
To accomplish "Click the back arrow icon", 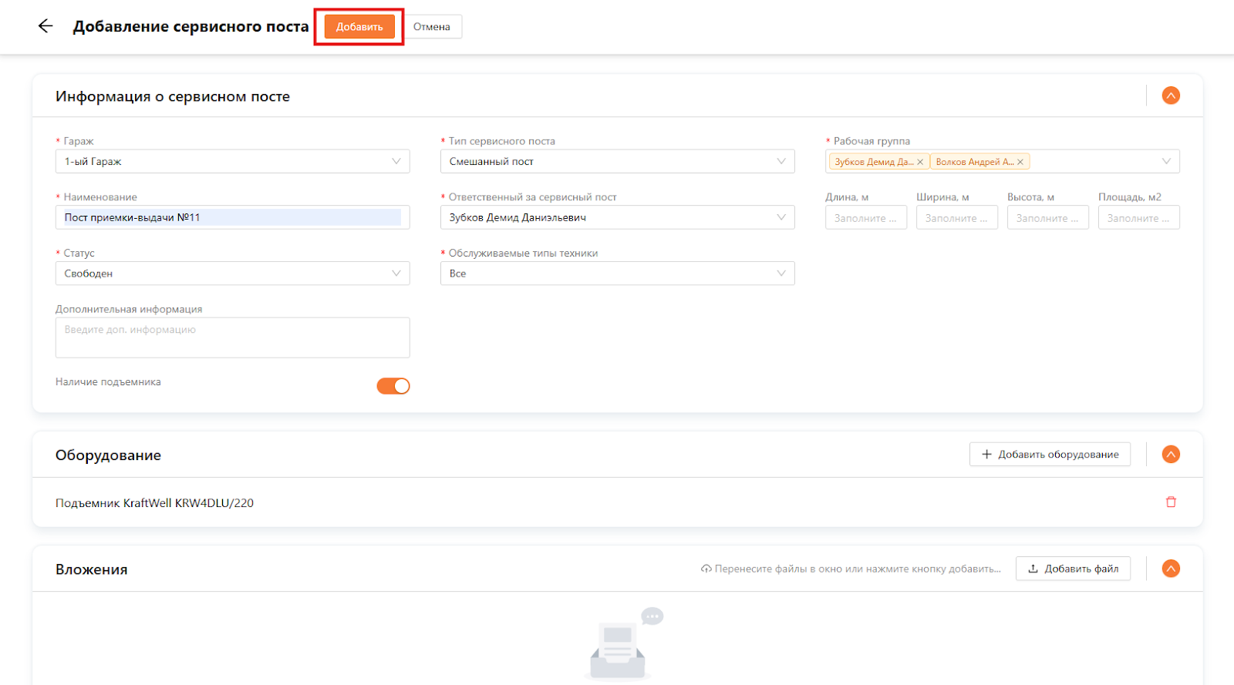I will 46,26.
